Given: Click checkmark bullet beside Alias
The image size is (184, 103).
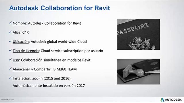Looking at the screenshot, I should point(10,32).
